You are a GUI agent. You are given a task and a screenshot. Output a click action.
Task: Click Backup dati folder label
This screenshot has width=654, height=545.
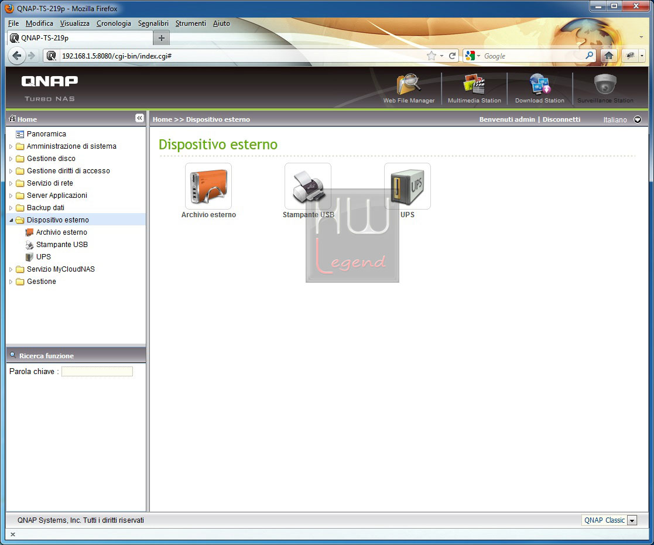coord(46,208)
